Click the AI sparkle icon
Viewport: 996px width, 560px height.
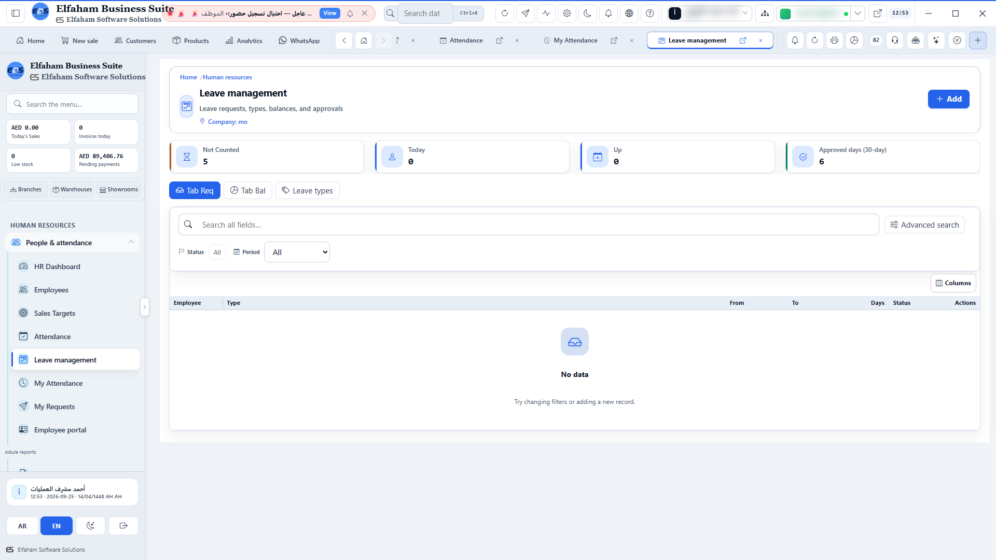click(x=936, y=40)
